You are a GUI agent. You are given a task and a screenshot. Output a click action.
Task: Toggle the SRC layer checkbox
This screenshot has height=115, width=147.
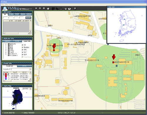click(x=23, y=50)
